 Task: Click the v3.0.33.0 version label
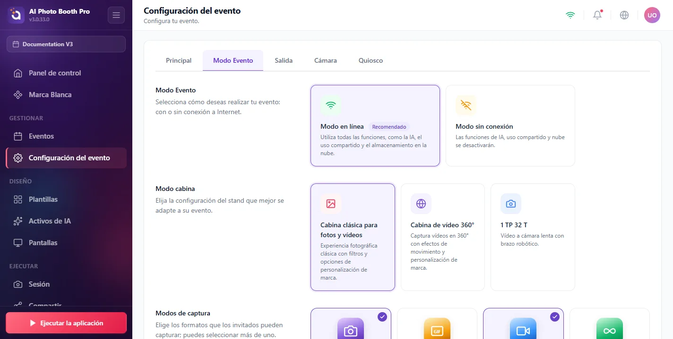(39, 20)
